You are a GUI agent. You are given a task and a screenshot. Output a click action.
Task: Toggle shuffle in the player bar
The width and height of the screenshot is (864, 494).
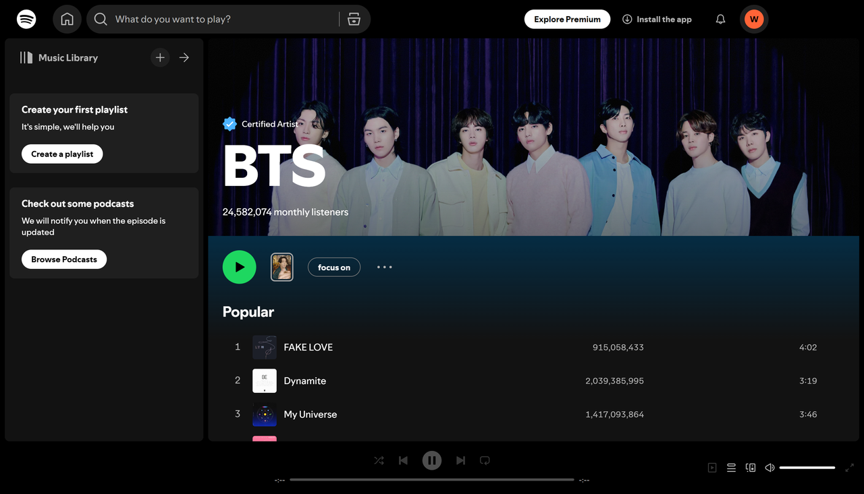coord(379,460)
